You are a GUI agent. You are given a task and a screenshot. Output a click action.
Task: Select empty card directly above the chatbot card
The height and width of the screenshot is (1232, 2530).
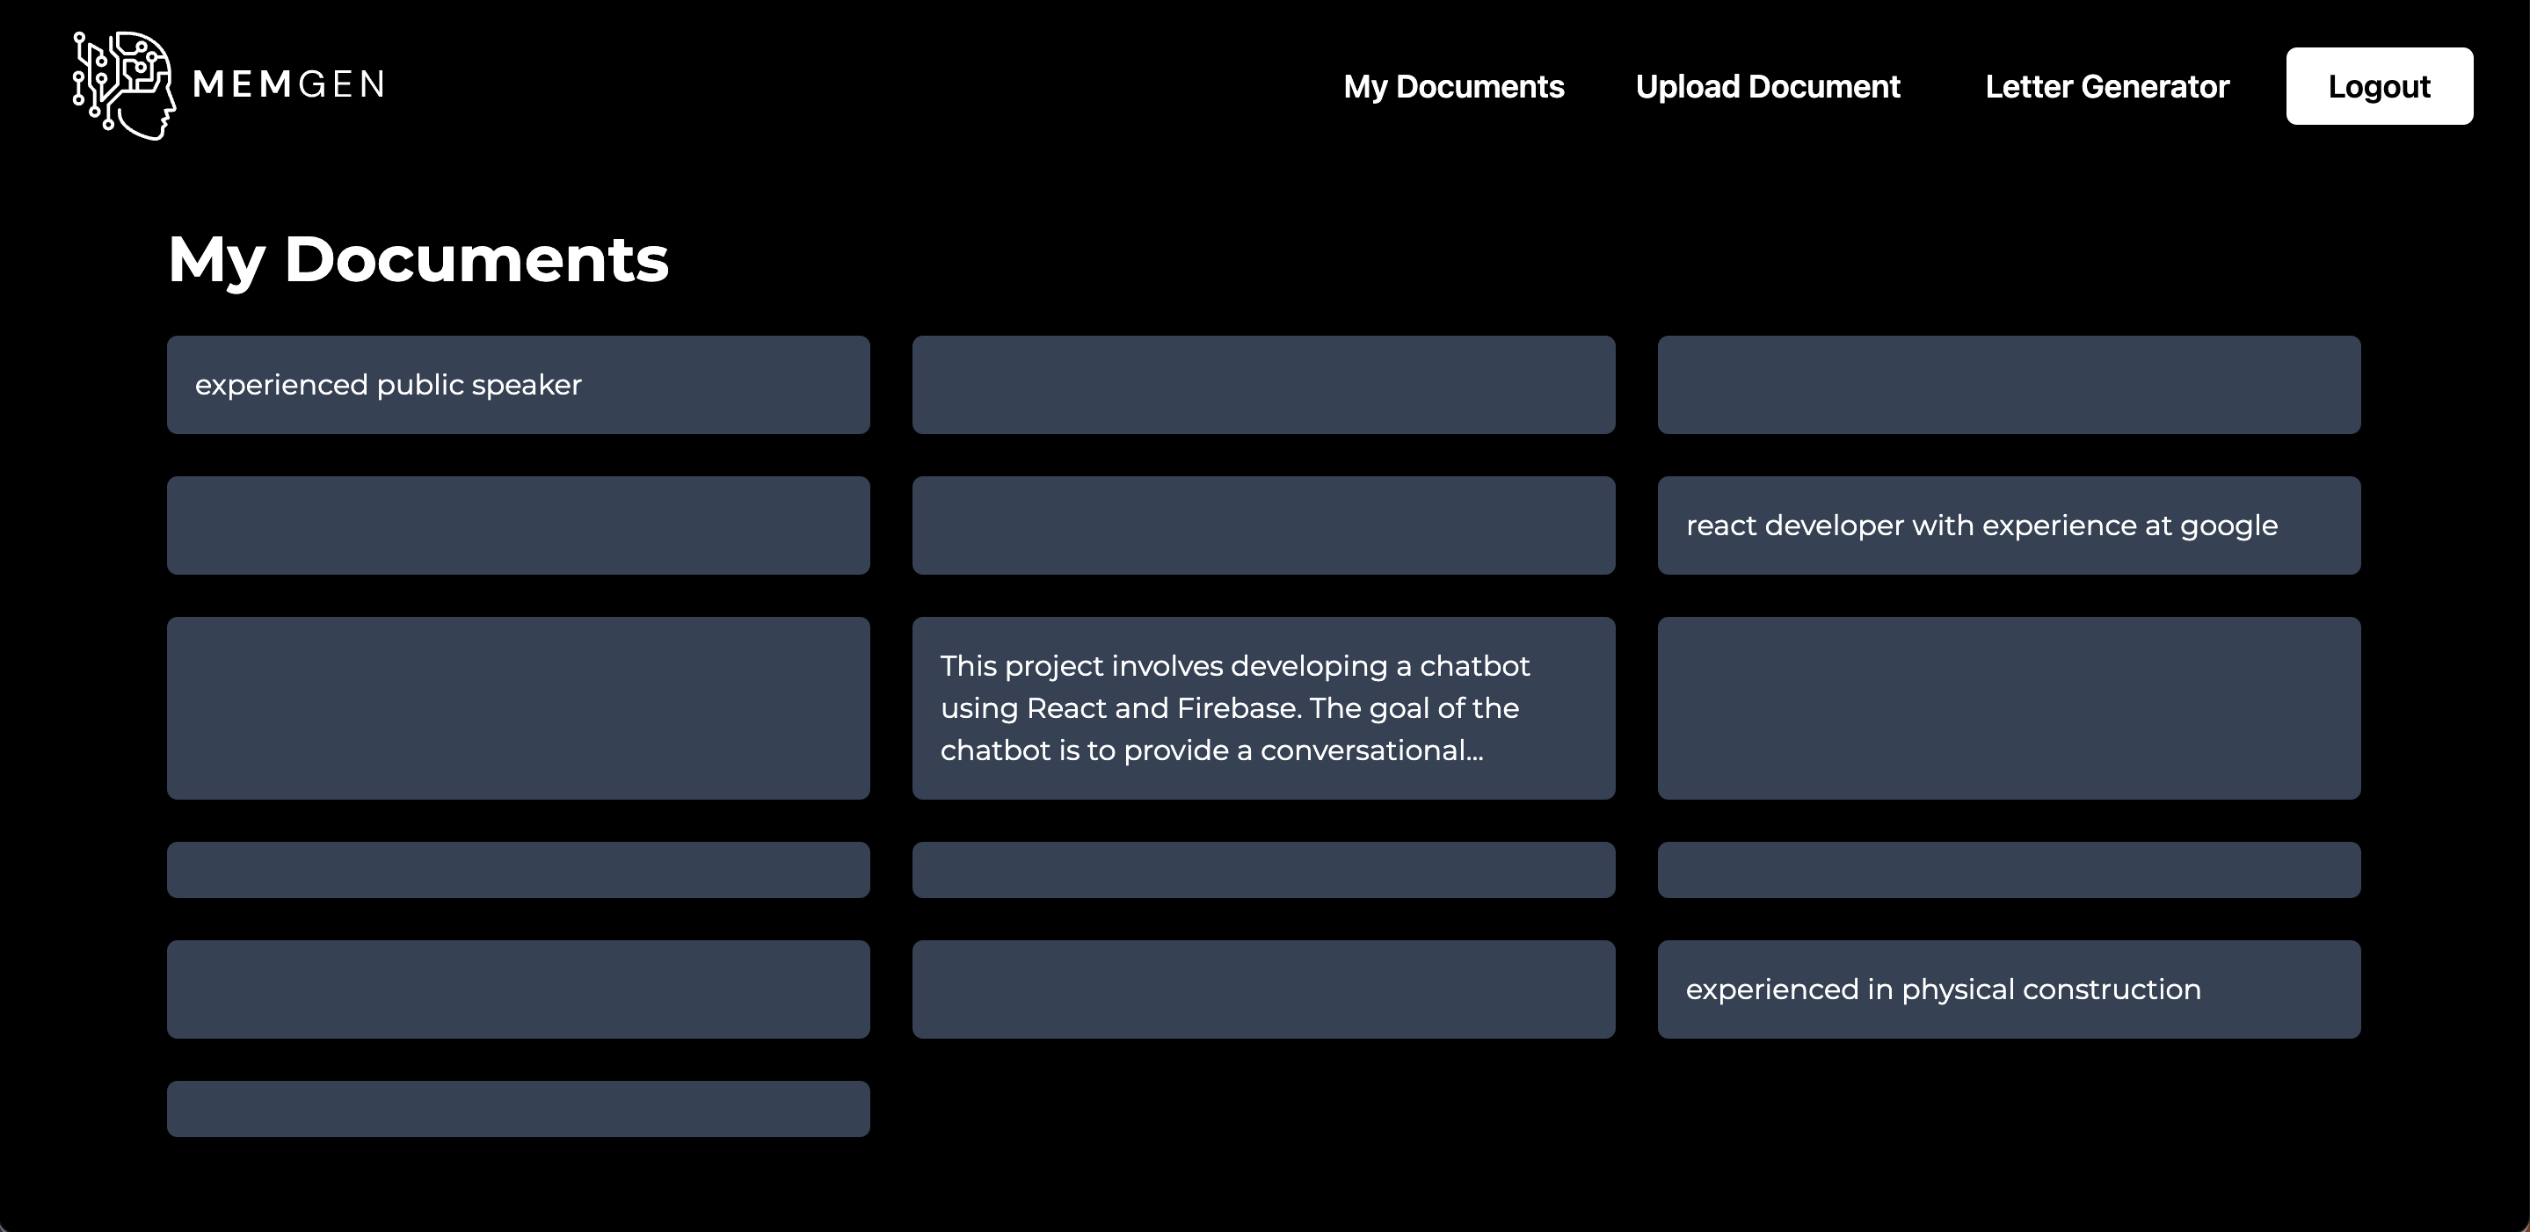[1263, 525]
